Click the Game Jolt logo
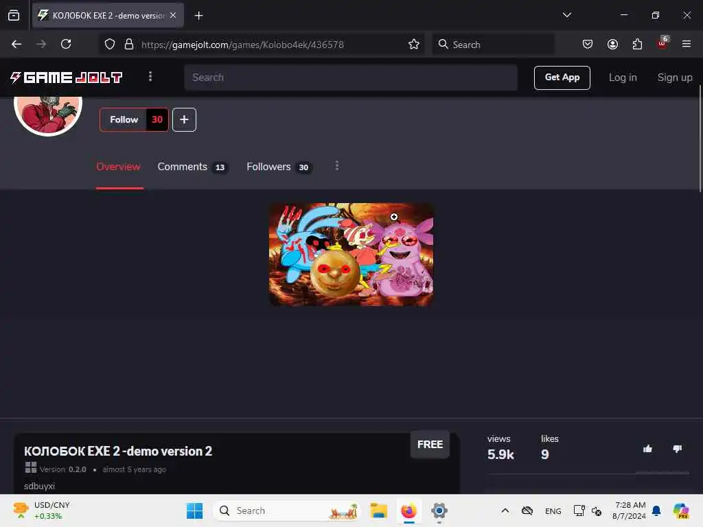 click(x=67, y=78)
